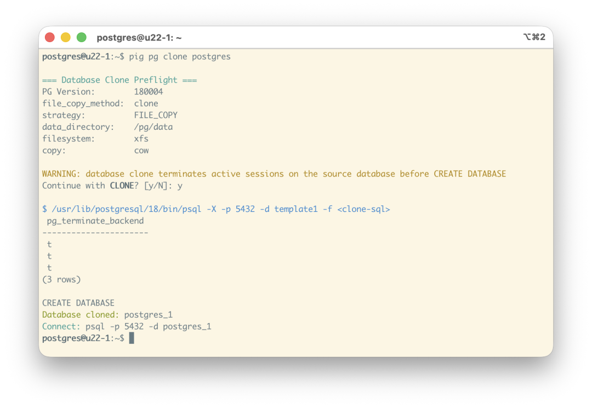Click the blue psql command path line
The height and width of the screenshot is (408, 592).
click(x=216, y=209)
